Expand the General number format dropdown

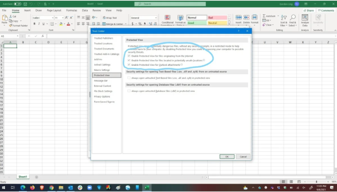pyautogui.click(x=155, y=18)
